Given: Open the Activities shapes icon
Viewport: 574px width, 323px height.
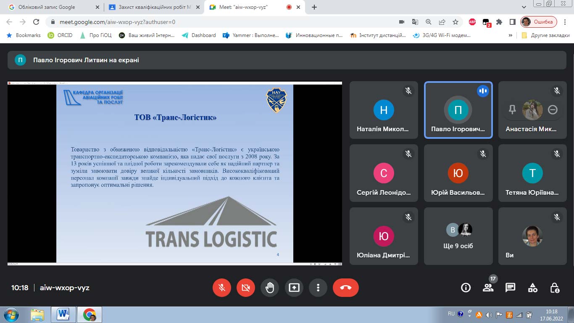Looking at the screenshot, I should tap(532, 288).
